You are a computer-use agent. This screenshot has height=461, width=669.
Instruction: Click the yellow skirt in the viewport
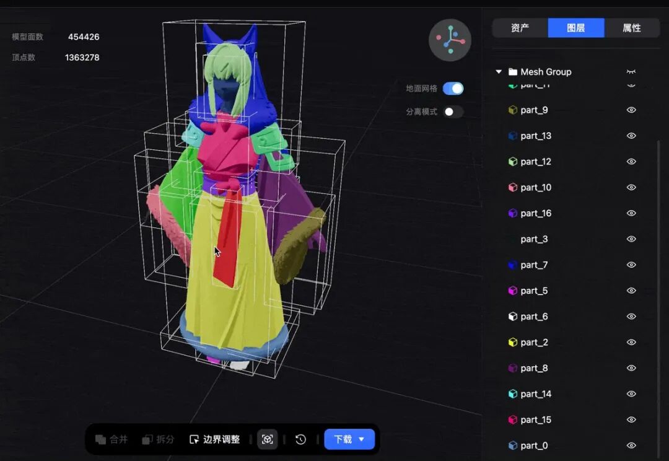click(251, 299)
